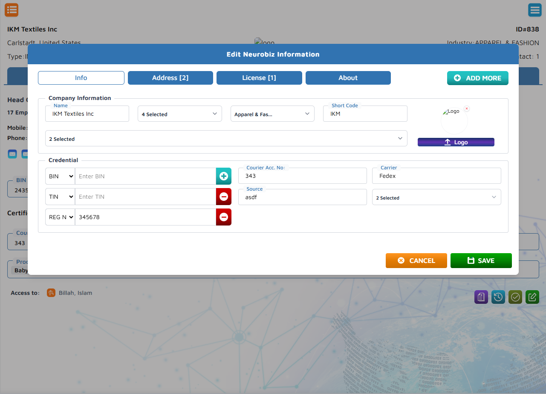Click the Billah, Islam access name
This screenshot has height=394, width=546.
click(75, 293)
